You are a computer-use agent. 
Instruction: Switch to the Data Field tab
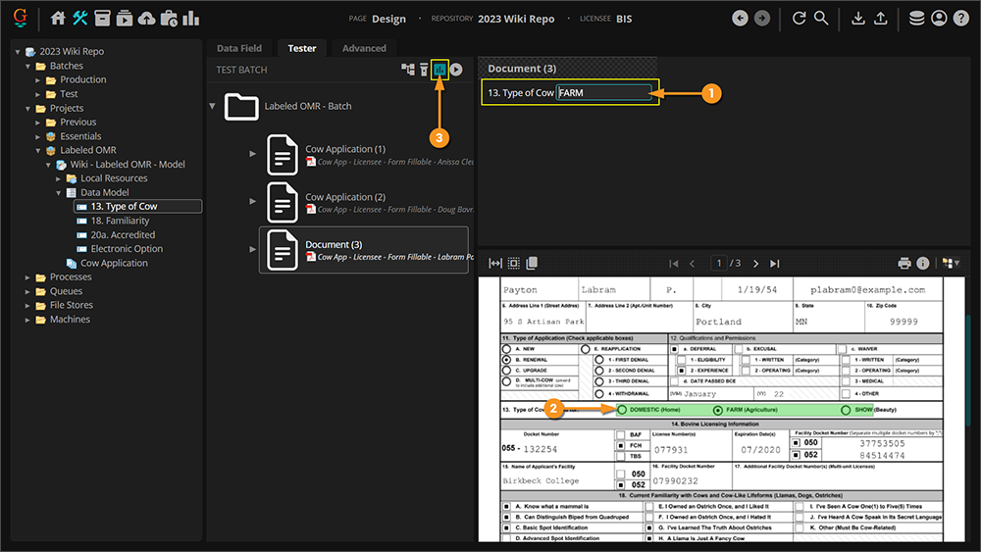[x=239, y=48]
